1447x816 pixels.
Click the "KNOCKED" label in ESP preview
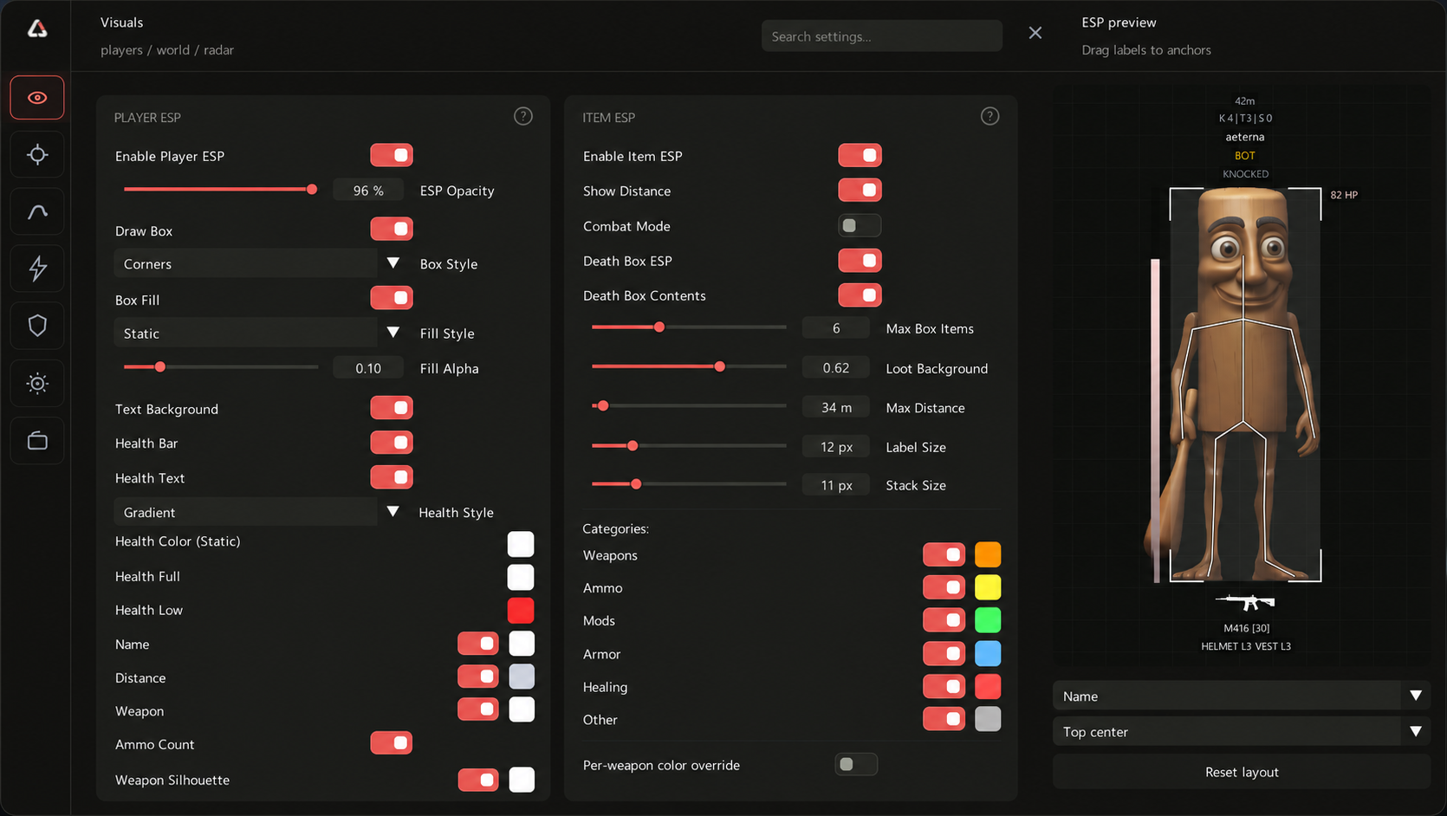coord(1245,174)
